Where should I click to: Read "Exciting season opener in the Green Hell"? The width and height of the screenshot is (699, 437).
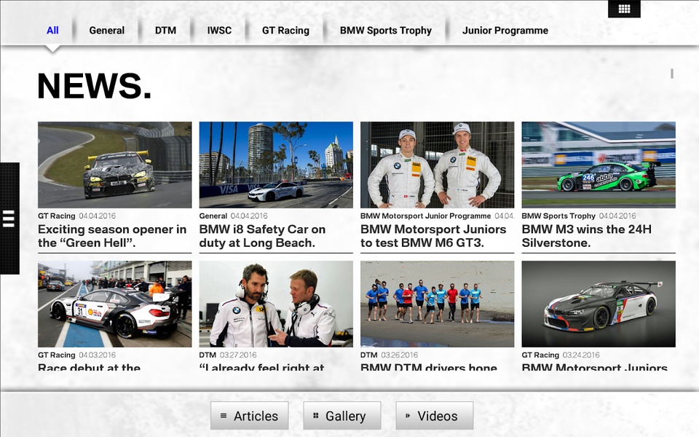[112, 236]
